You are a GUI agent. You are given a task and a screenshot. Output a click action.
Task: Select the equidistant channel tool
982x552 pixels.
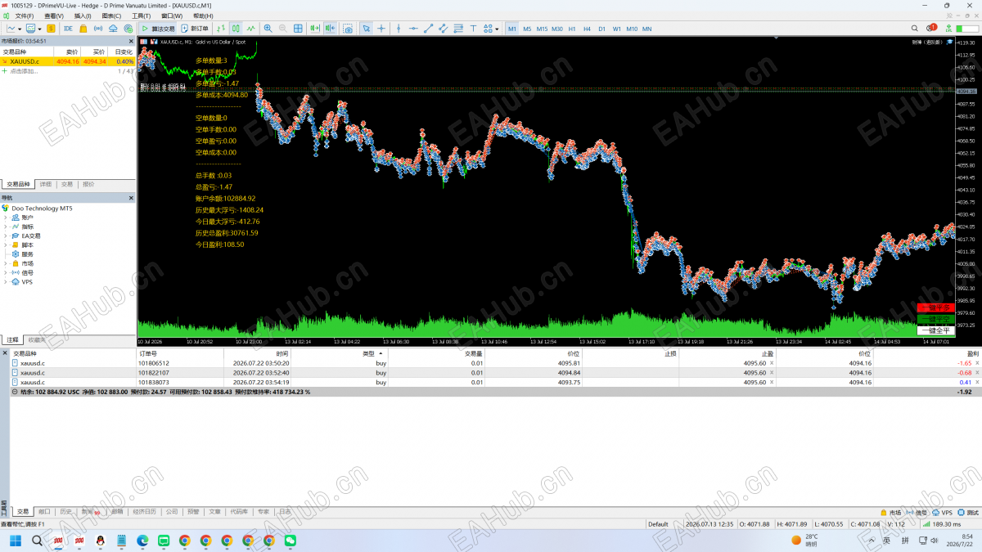pos(444,29)
